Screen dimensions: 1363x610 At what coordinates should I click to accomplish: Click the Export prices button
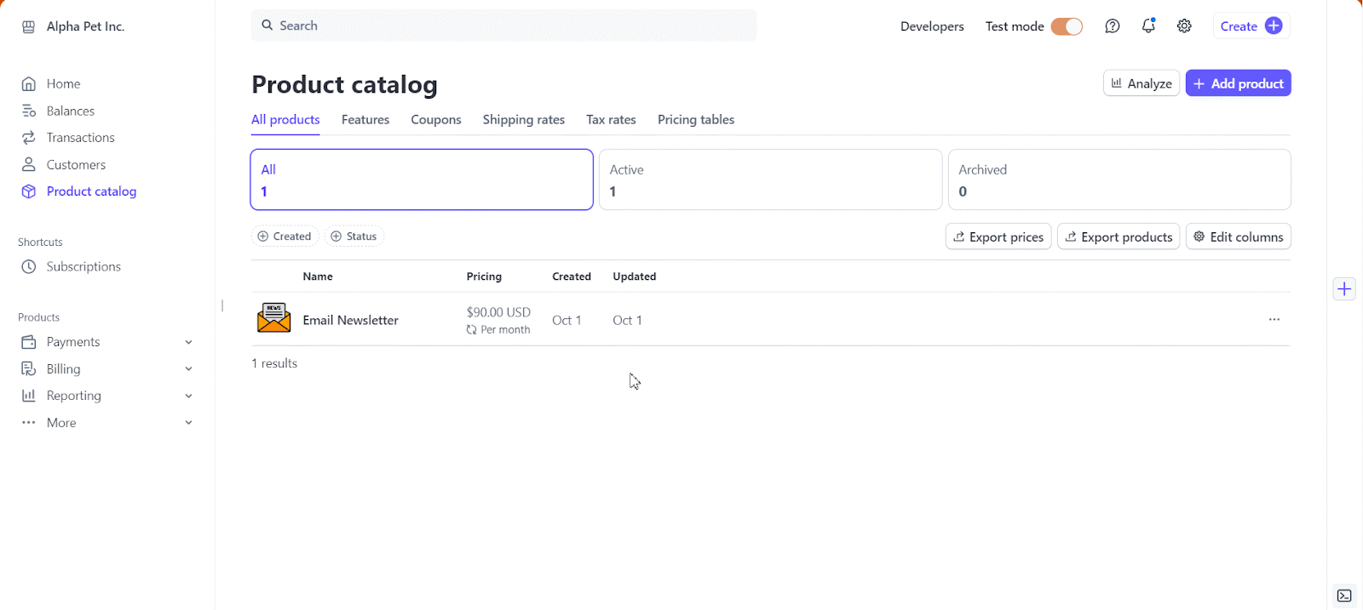pyautogui.click(x=998, y=237)
